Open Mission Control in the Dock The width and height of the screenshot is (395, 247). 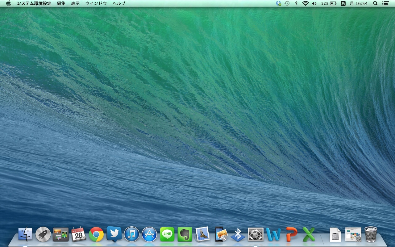[61, 234]
